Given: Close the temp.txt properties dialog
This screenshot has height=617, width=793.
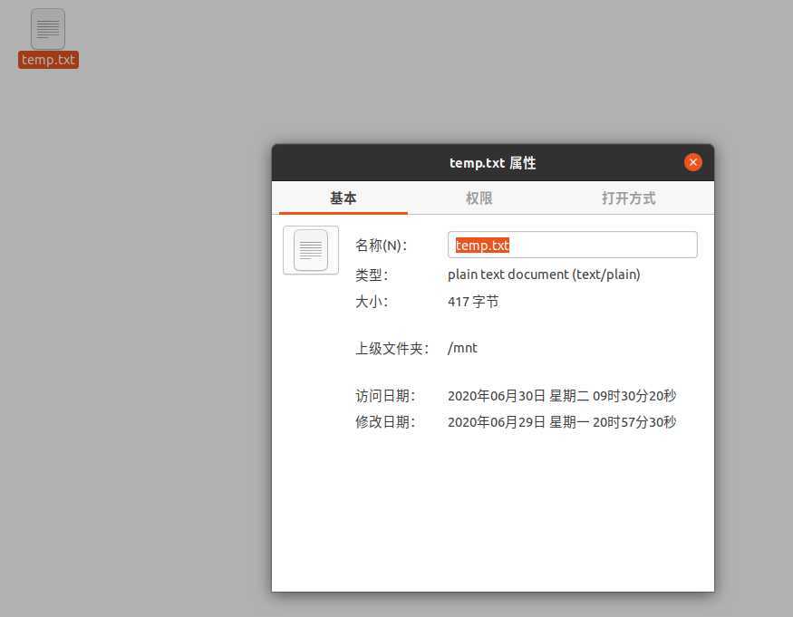Looking at the screenshot, I should 693,162.
